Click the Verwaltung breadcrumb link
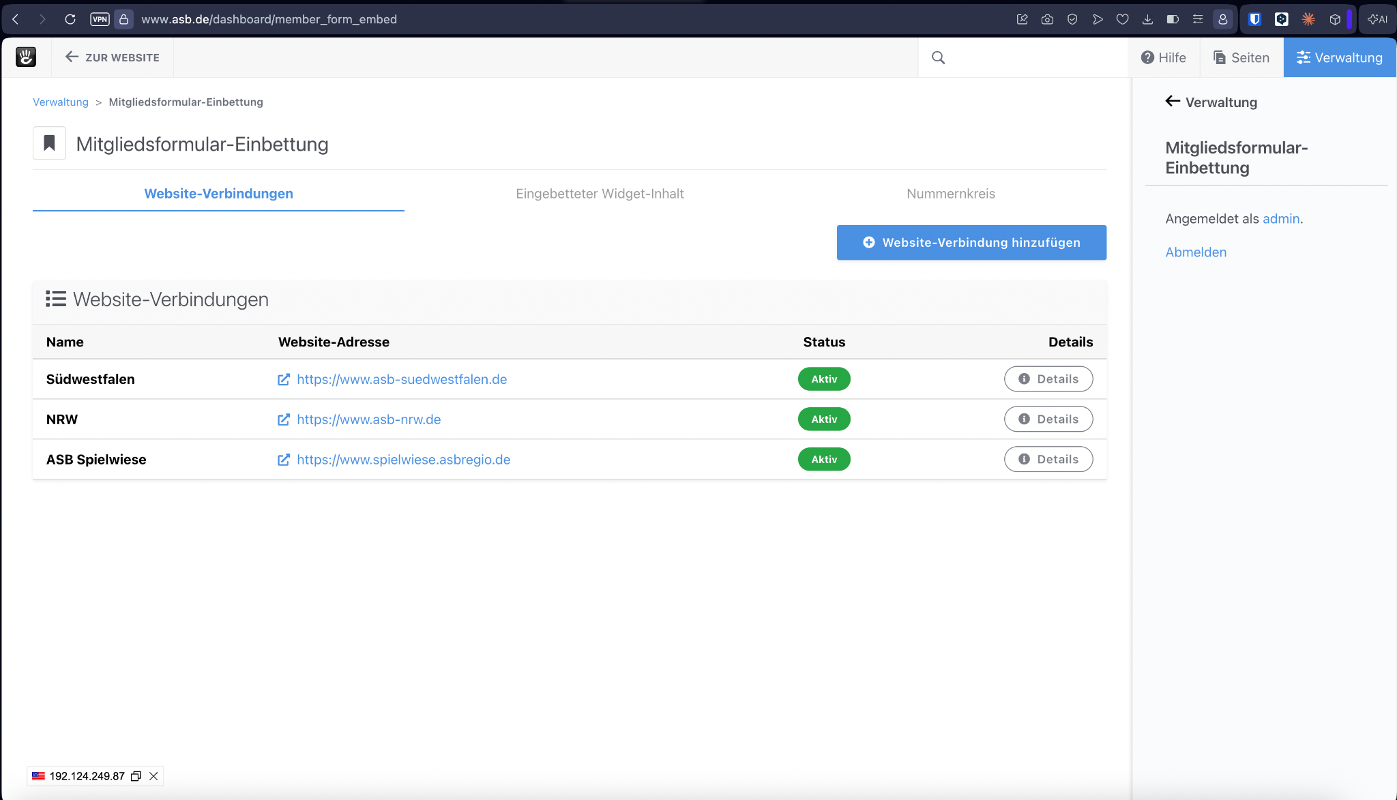Image resolution: width=1397 pixels, height=800 pixels. pos(61,102)
